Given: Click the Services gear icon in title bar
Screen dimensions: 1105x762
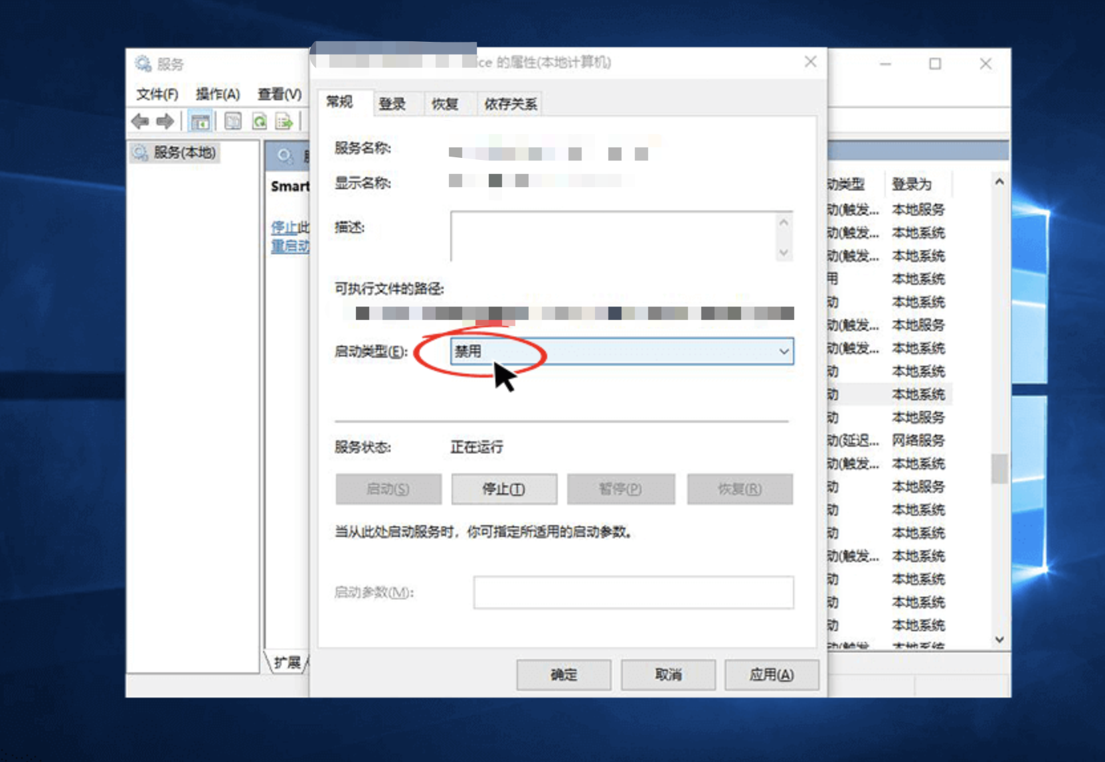Looking at the screenshot, I should (x=141, y=63).
